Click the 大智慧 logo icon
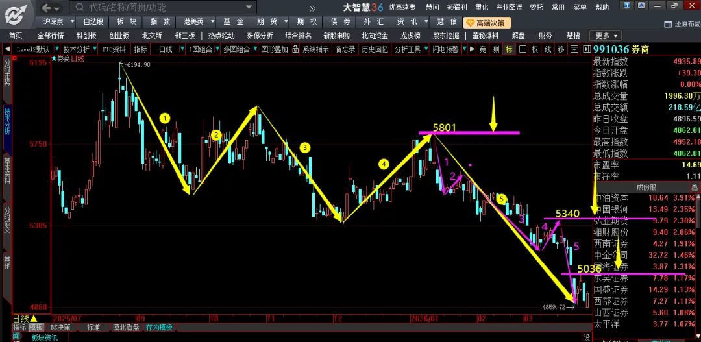Viewport: 701px width, 342px height. 16,14
